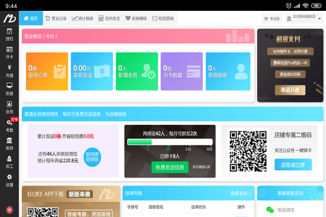Open 收银 cashier icon in sidebar

(x=9, y=88)
